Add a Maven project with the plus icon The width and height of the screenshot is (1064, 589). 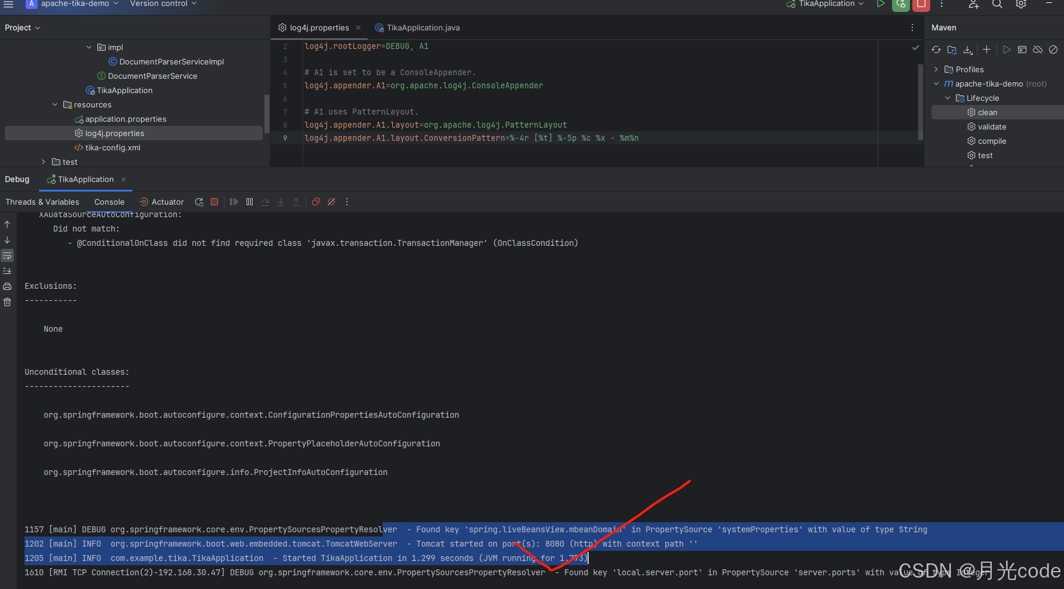coord(987,50)
